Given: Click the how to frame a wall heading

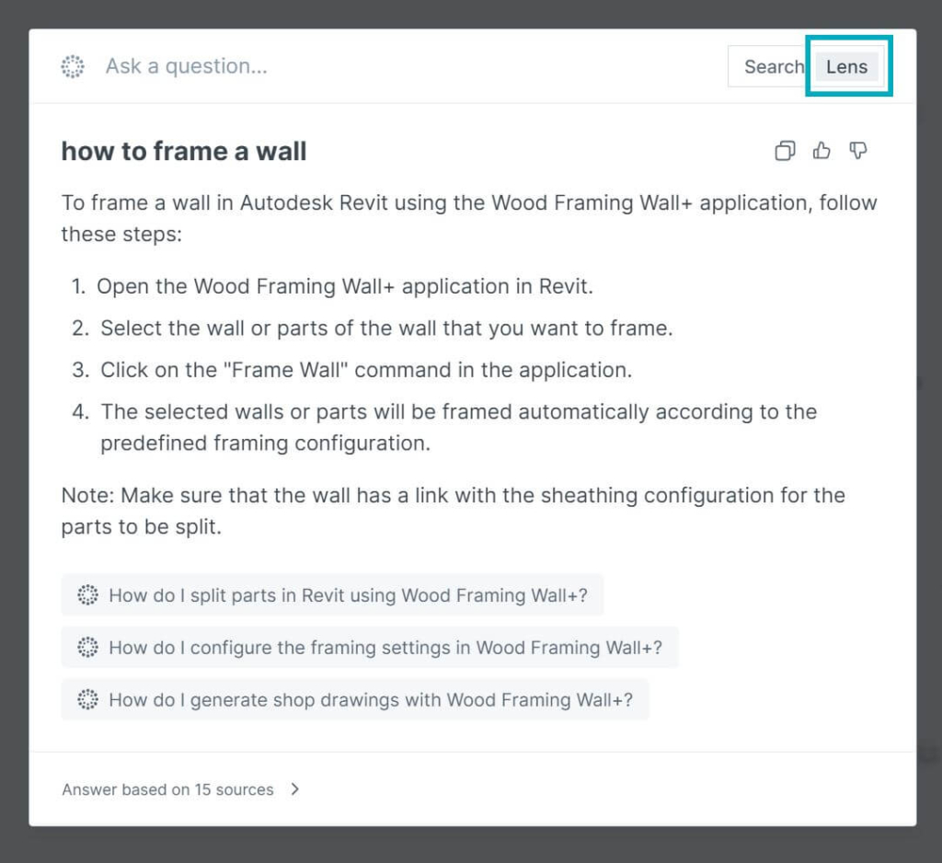Looking at the screenshot, I should pos(184,151).
